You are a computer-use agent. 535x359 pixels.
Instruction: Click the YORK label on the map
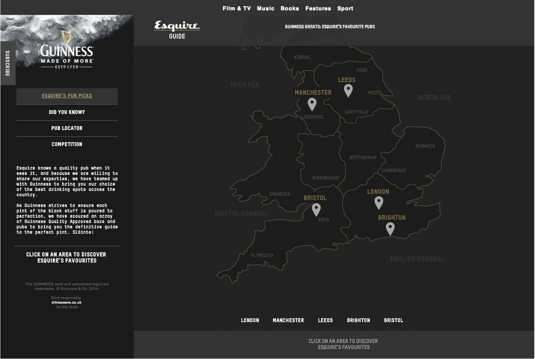362,70
